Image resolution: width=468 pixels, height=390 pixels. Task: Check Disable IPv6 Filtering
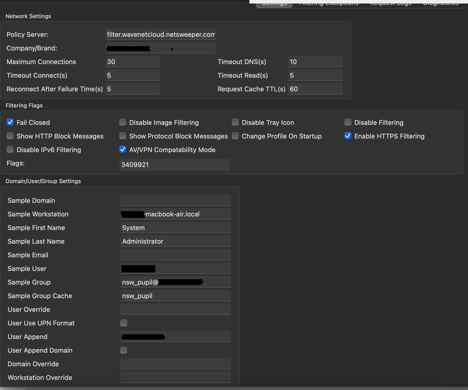coord(10,150)
